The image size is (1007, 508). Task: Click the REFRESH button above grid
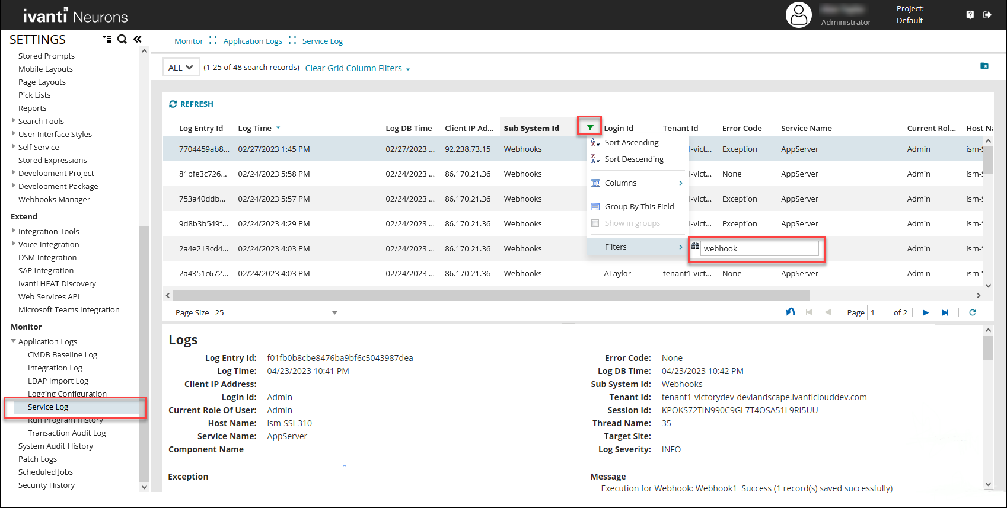(191, 104)
